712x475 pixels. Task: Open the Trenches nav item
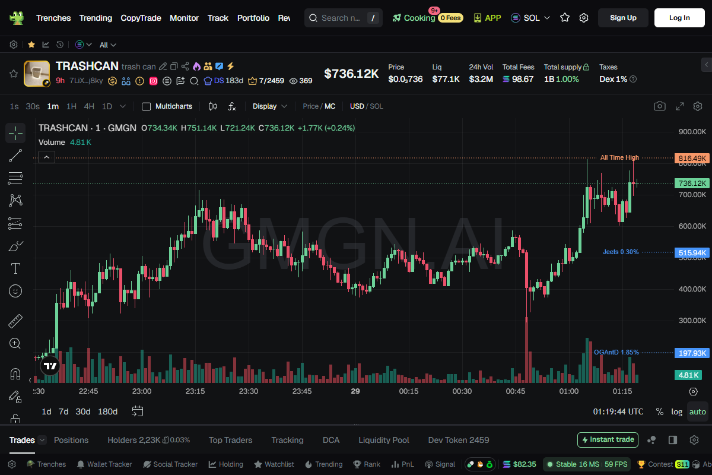click(x=53, y=18)
